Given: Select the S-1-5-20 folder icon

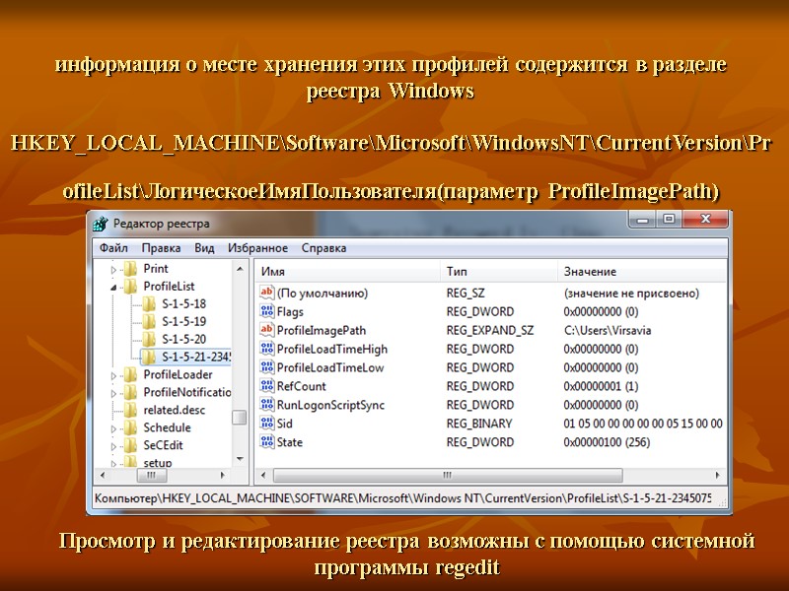Looking at the screenshot, I should 149,339.
